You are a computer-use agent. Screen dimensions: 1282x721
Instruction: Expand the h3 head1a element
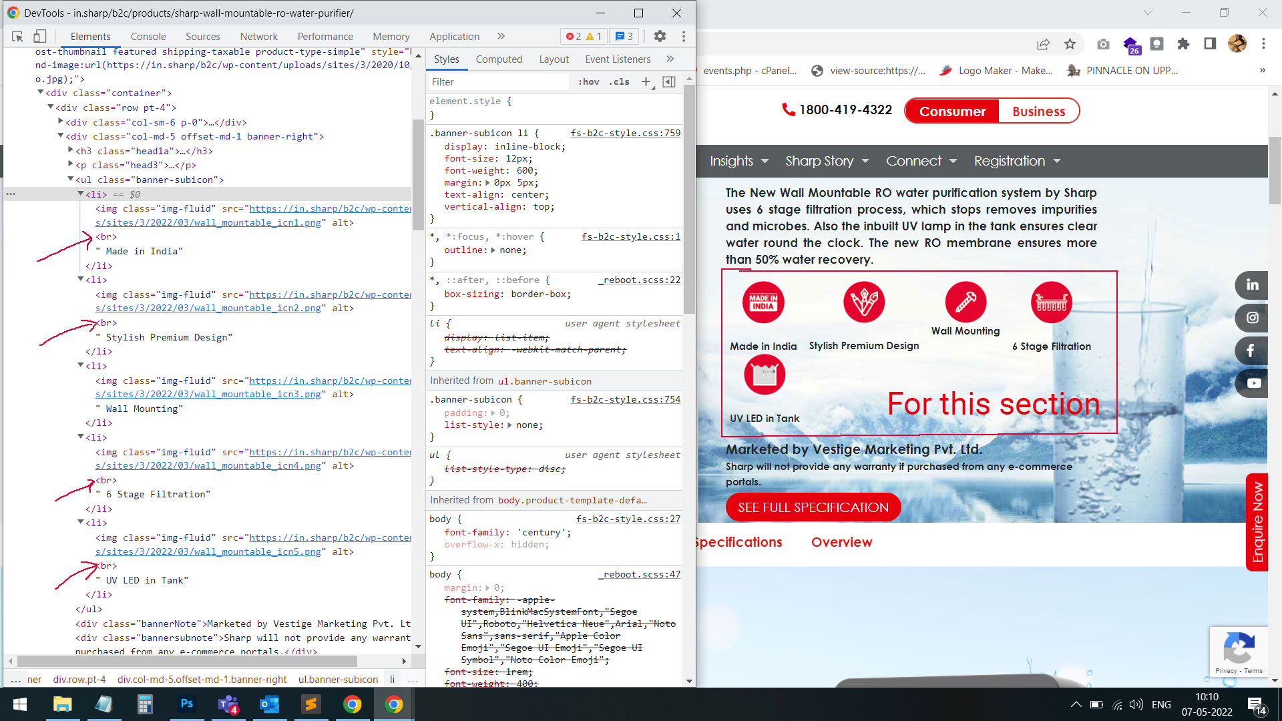[71, 151]
